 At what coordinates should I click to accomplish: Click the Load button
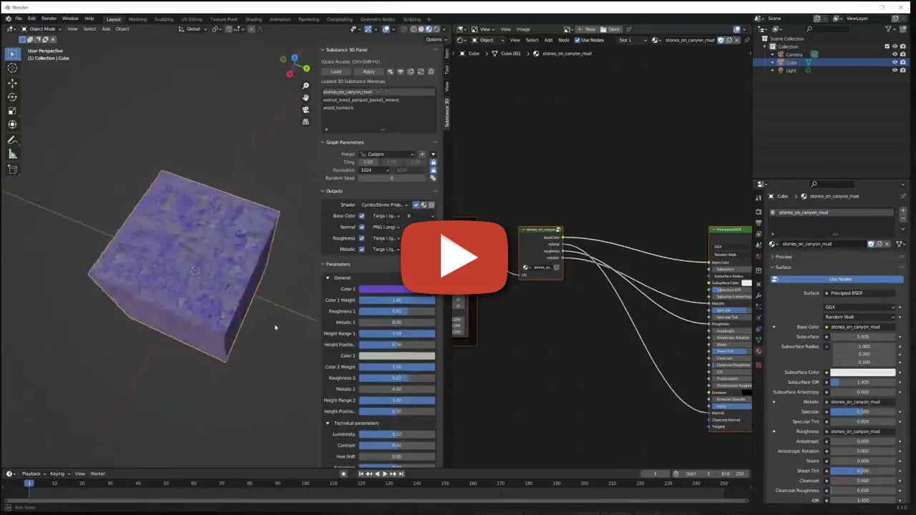(x=336, y=72)
